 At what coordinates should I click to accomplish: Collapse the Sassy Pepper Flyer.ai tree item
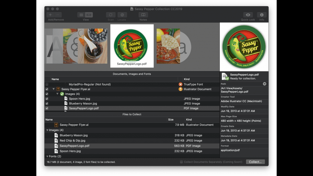pos(54,89)
